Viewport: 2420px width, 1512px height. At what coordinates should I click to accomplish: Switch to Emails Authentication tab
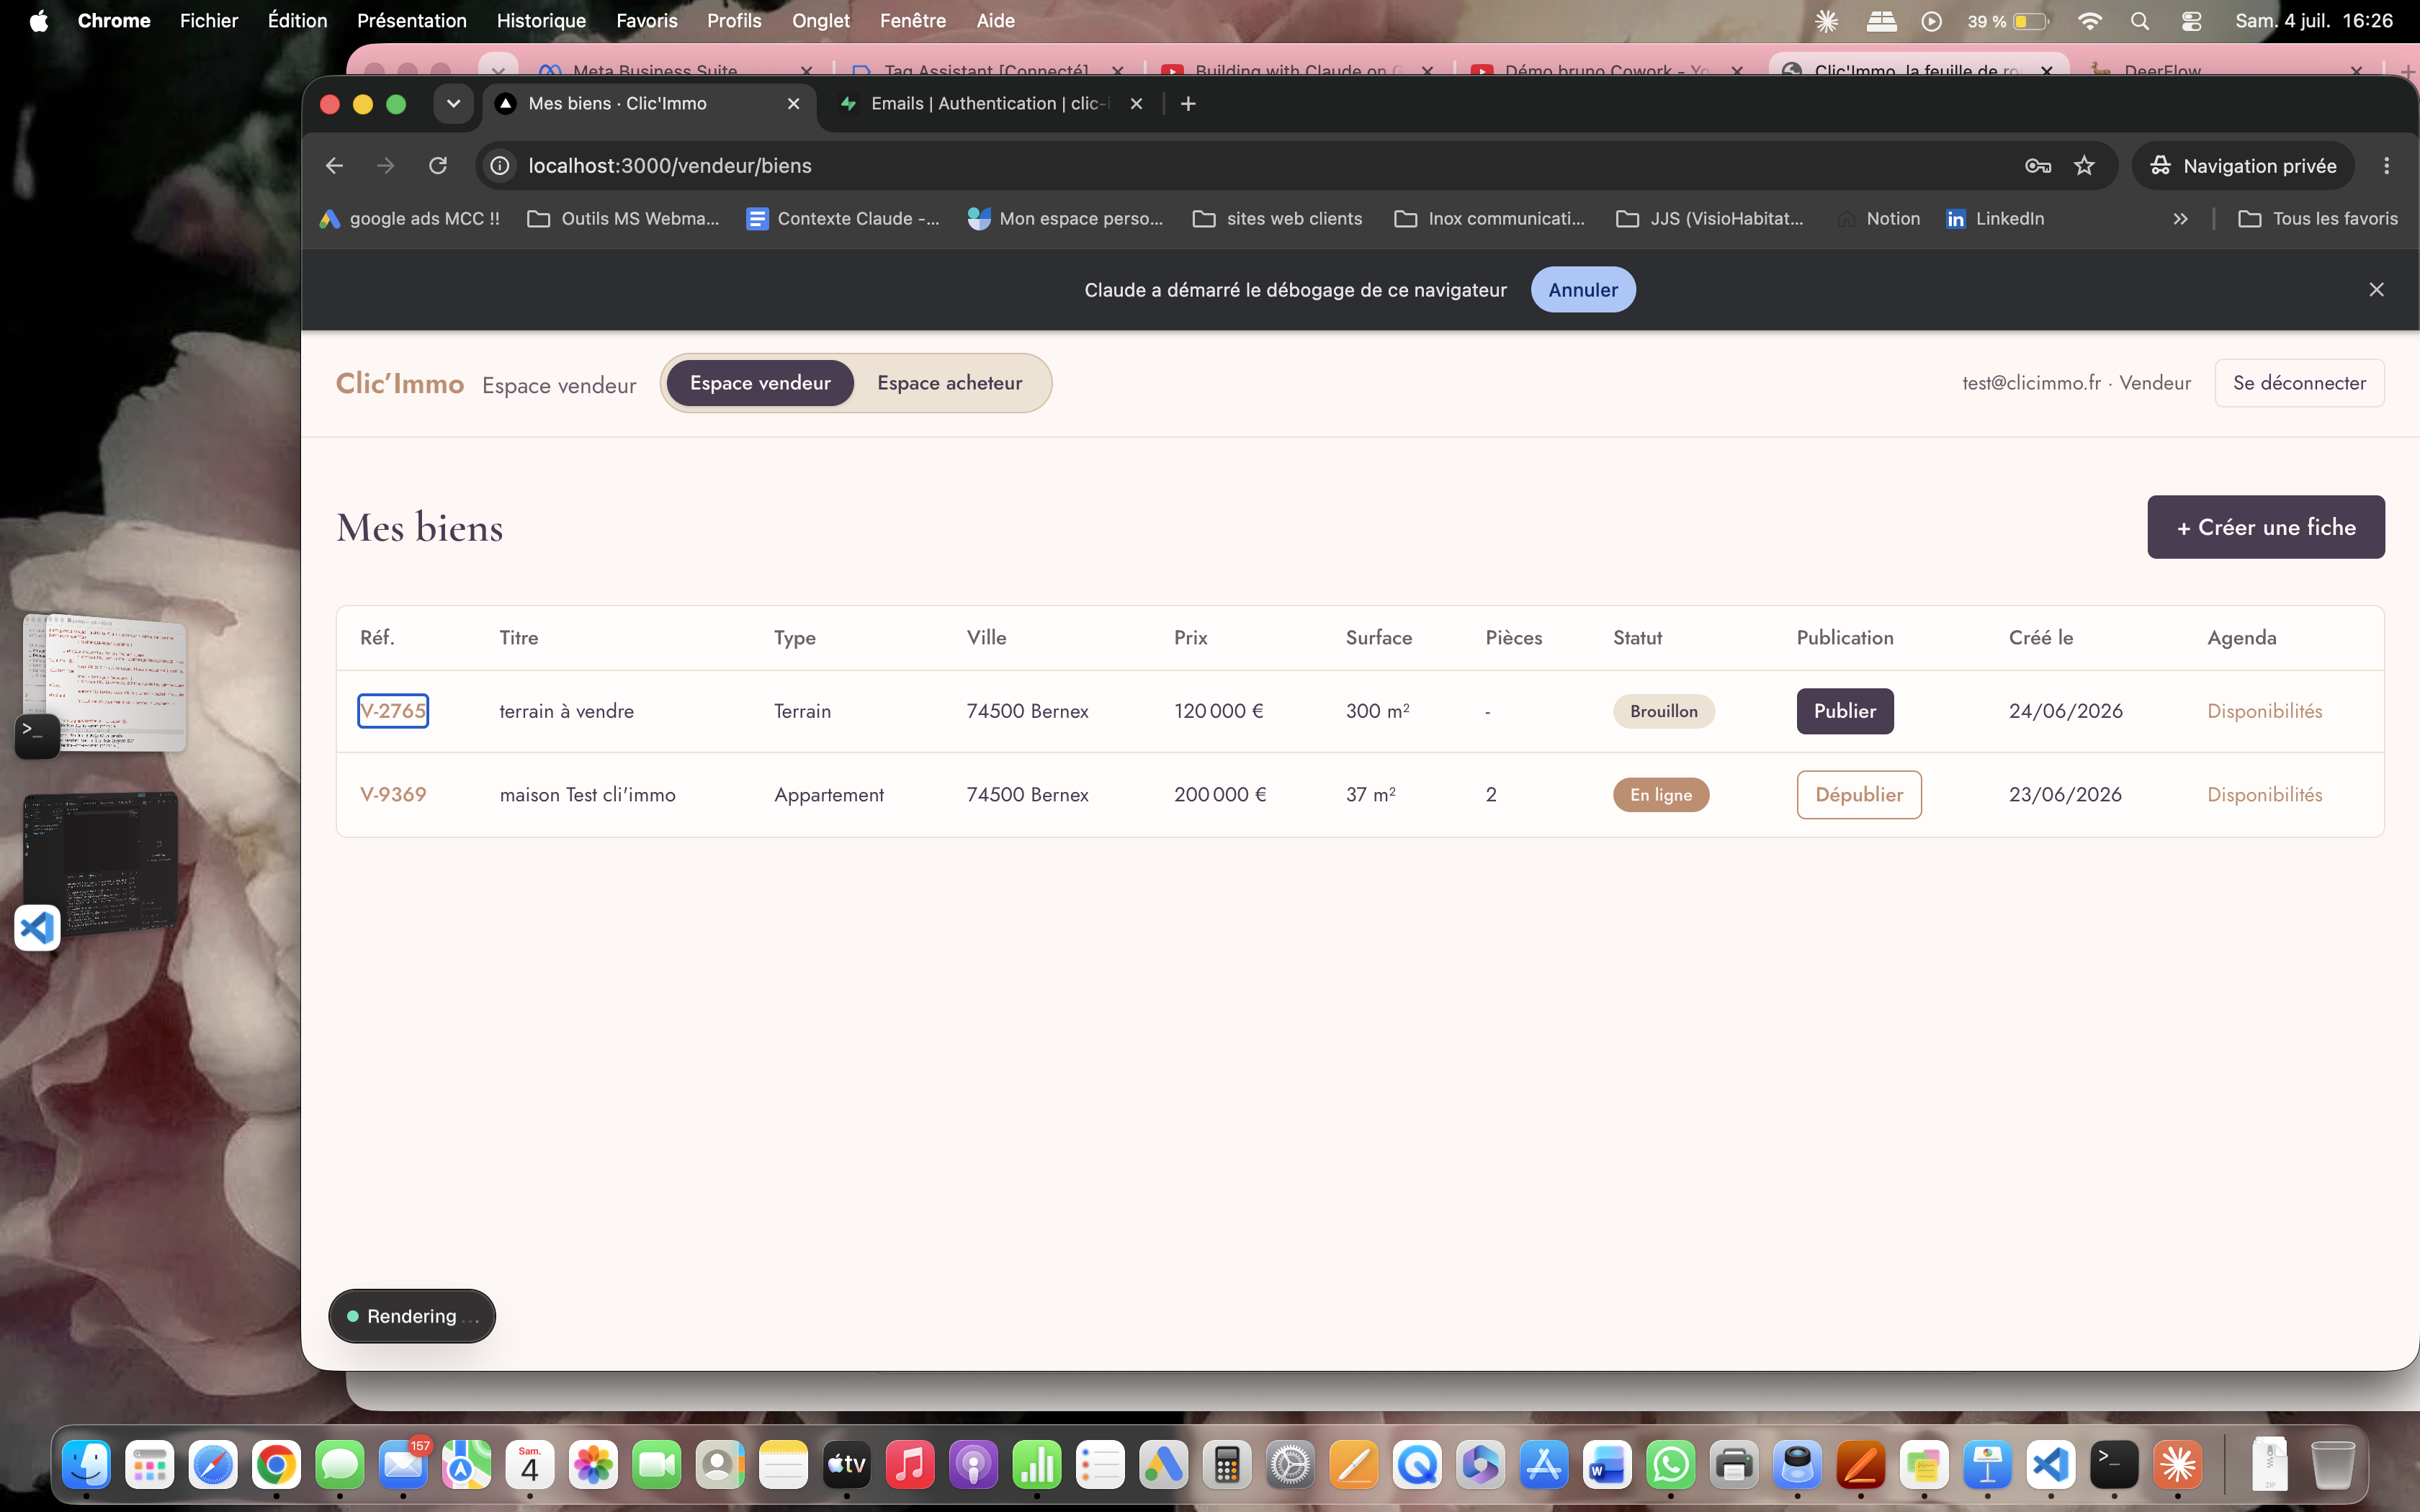(990, 103)
